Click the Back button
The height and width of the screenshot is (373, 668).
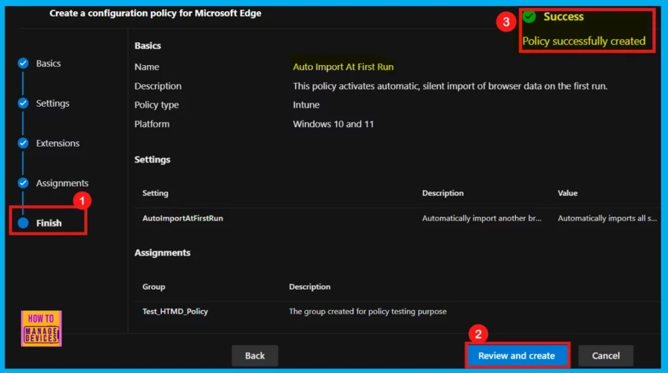(255, 355)
